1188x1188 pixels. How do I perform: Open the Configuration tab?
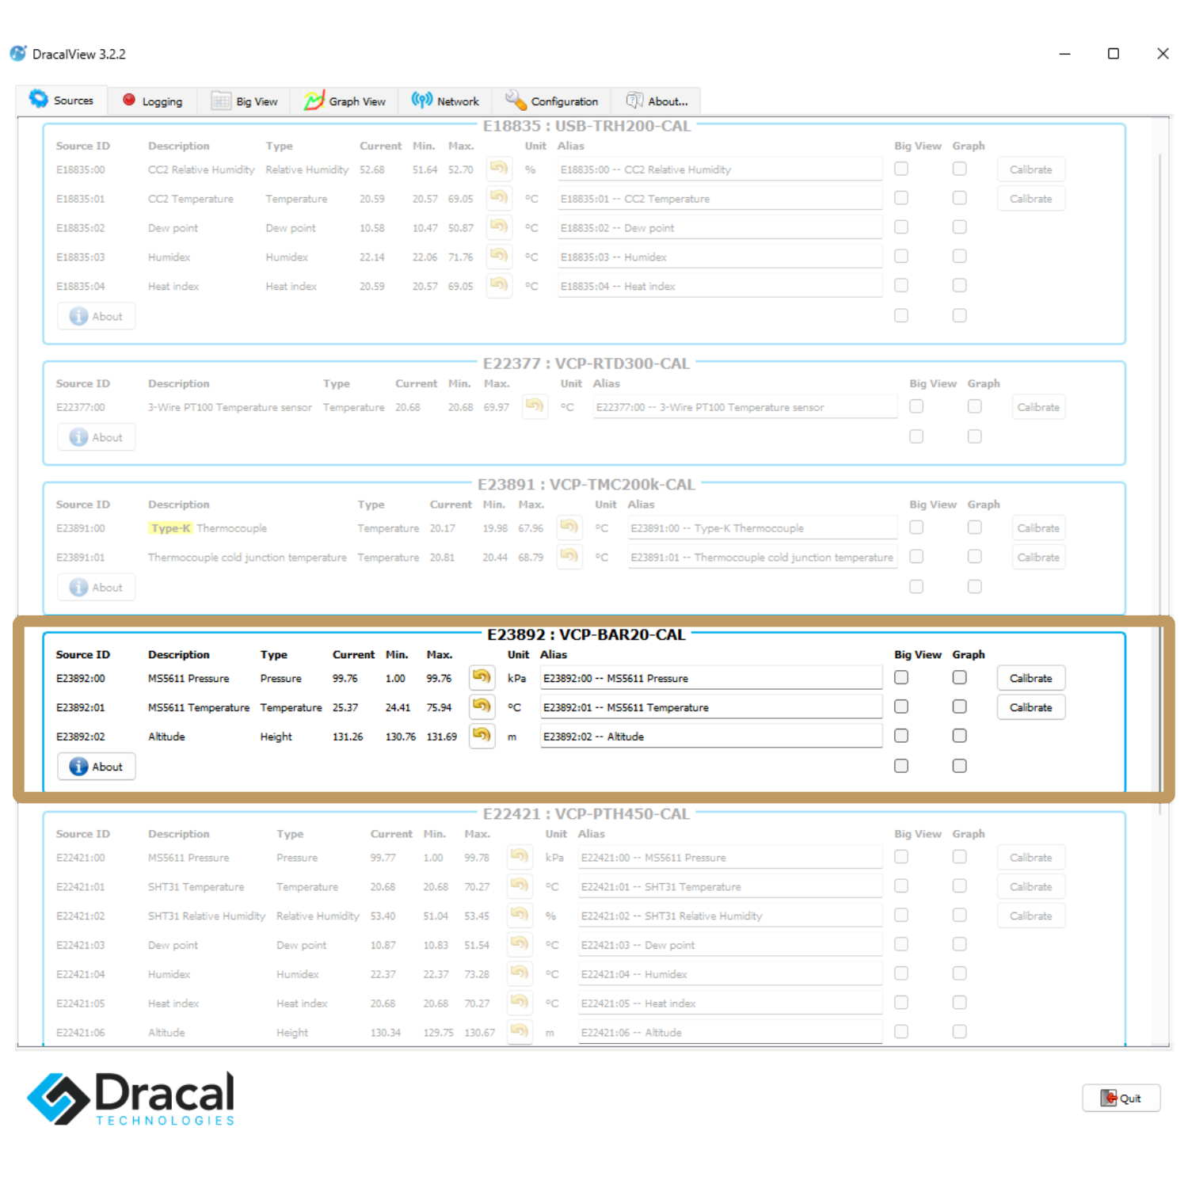click(x=551, y=101)
